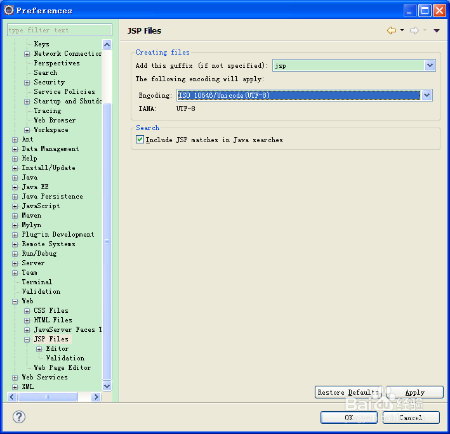Viewport: 450px width, 434px height.
Task: Expand the Network Connections node
Action: pos(27,54)
